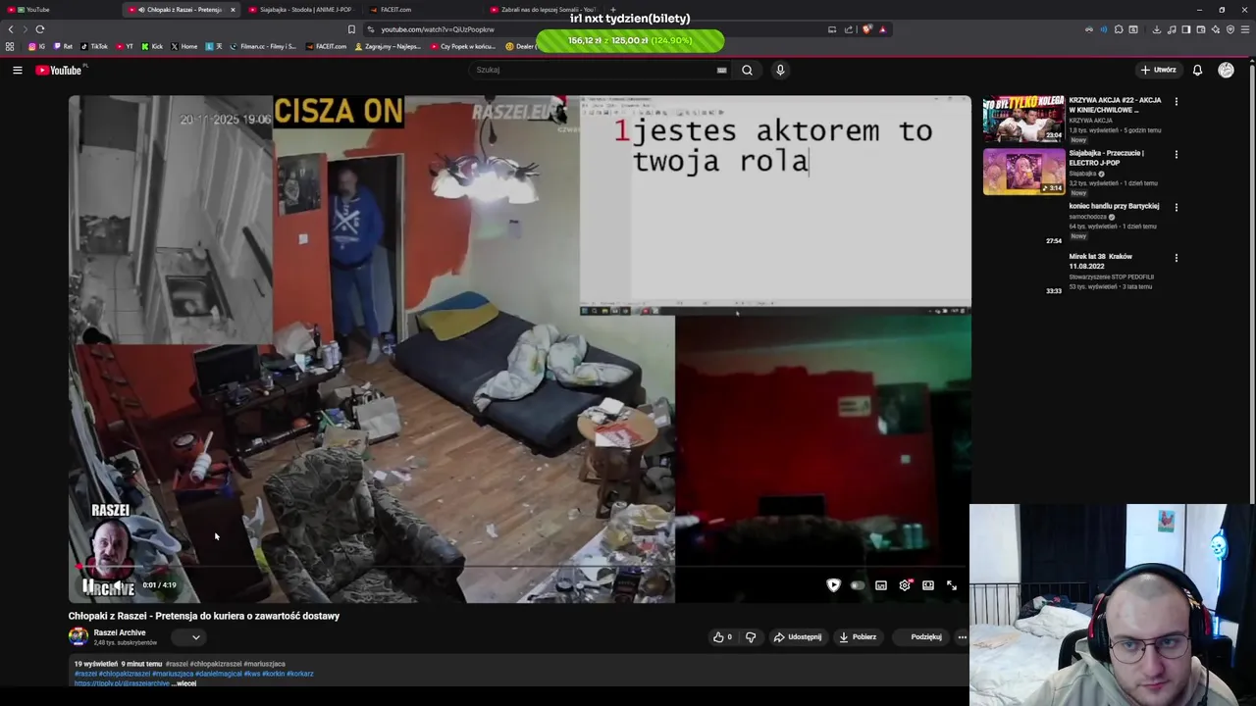This screenshot has height=706, width=1256.
Task: Open browser extensions puzzle icon
Action: pos(1119,29)
